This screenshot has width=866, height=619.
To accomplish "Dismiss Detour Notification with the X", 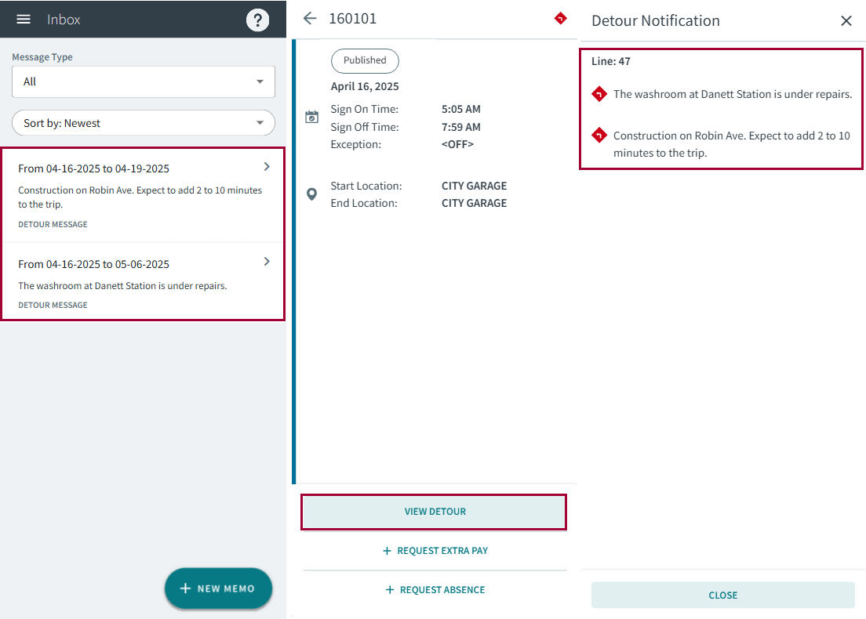I will (x=846, y=20).
